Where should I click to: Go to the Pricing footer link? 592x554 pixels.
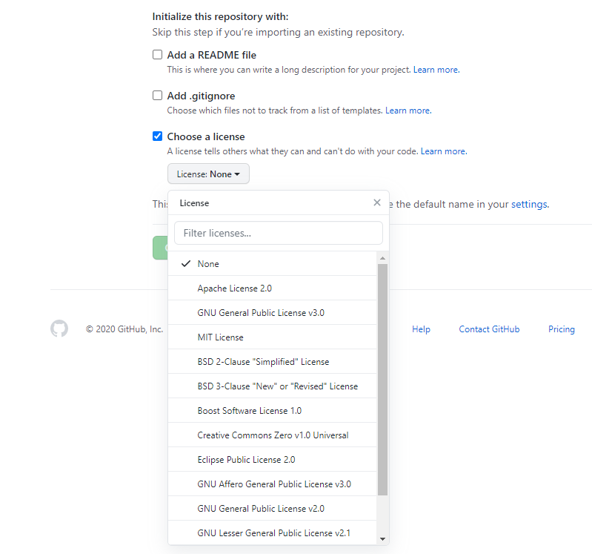tap(561, 329)
